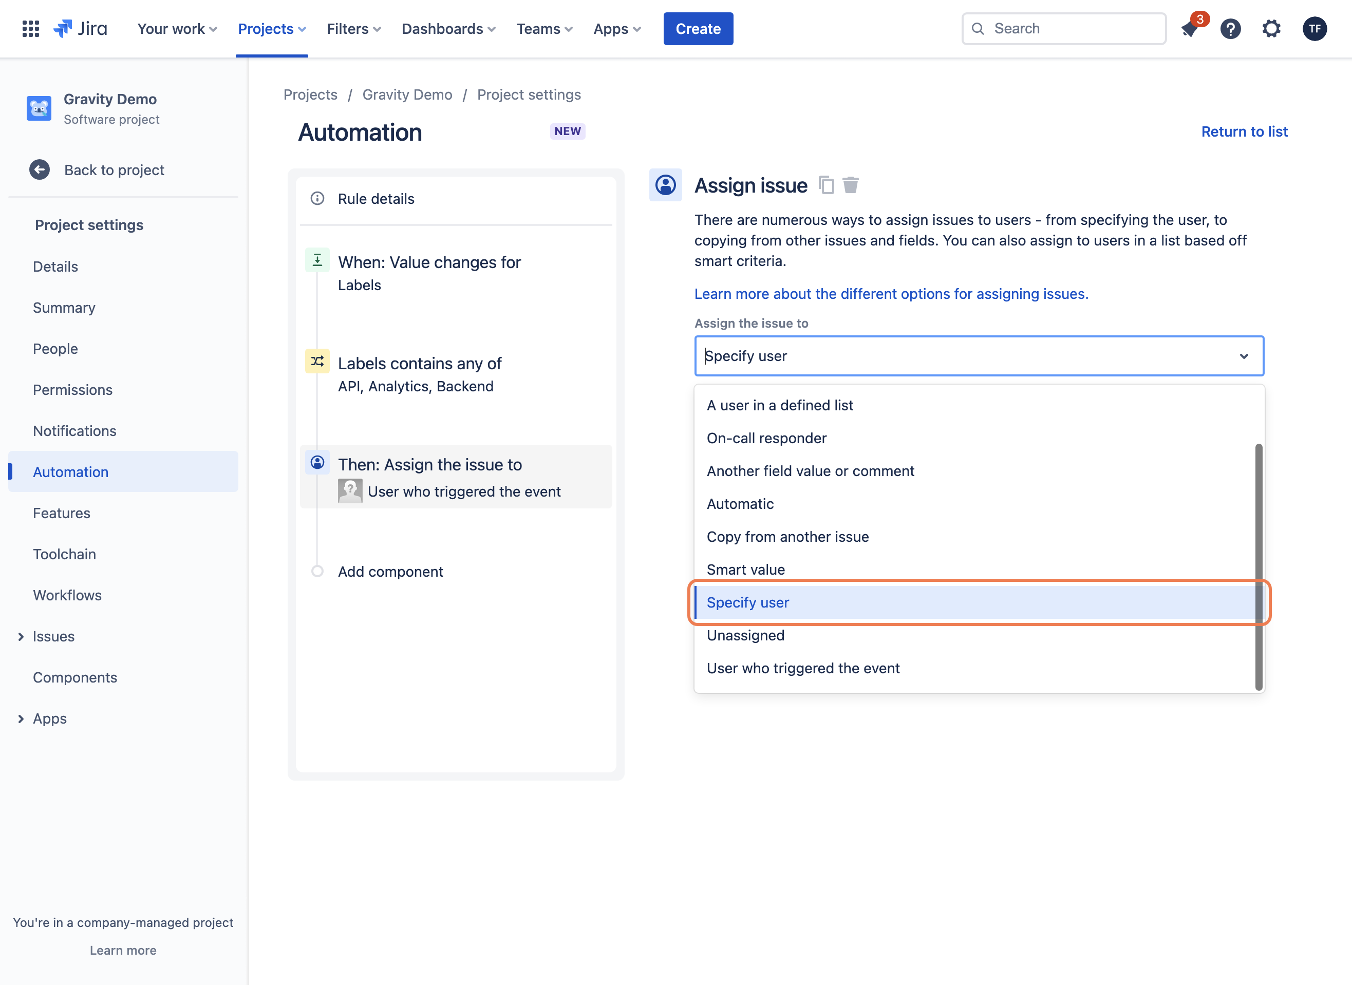Image resolution: width=1352 pixels, height=985 pixels.
Task: Delete the Assign issue component trash icon
Action: pyautogui.click(x=851, y=185)
